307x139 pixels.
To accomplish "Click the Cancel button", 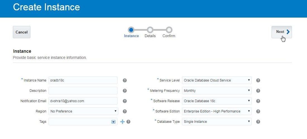I will (x=21, y=32).
